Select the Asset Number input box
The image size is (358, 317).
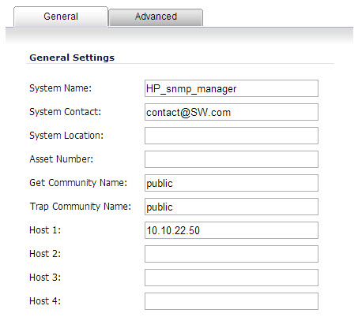coord(232,159)
